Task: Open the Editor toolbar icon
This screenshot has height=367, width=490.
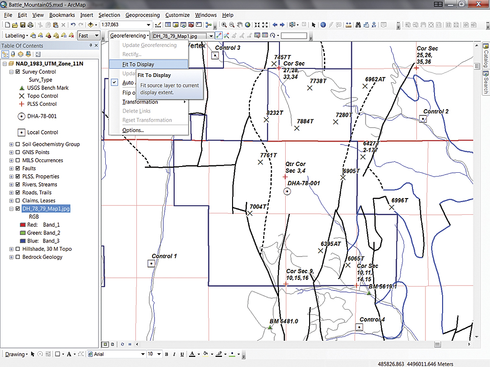Action: point(158,25)
